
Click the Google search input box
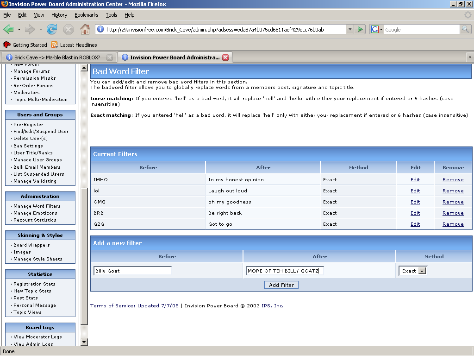coord(422,29)
